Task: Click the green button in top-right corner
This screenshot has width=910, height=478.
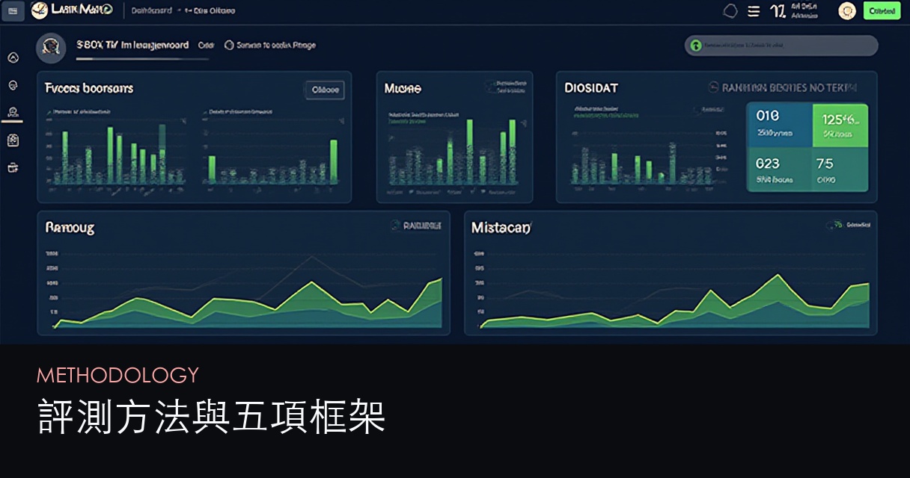Action: [882, 10]
